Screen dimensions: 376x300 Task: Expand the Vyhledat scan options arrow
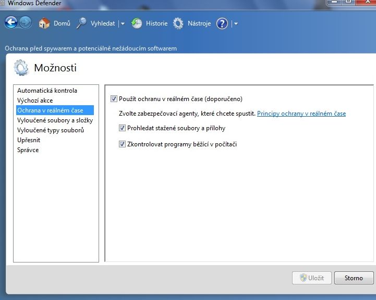click(123, 23)
